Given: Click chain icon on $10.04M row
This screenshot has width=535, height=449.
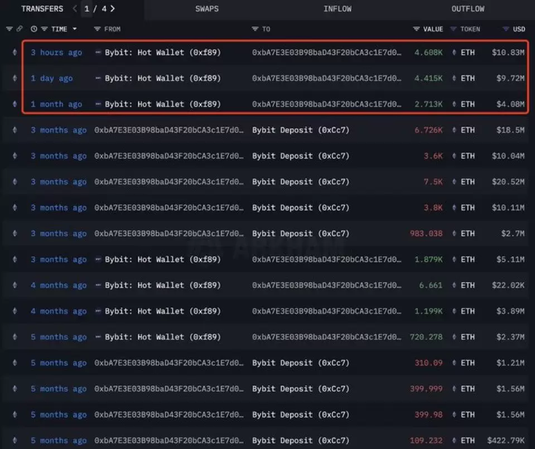Looking at the screenshot, I should 15,156.
